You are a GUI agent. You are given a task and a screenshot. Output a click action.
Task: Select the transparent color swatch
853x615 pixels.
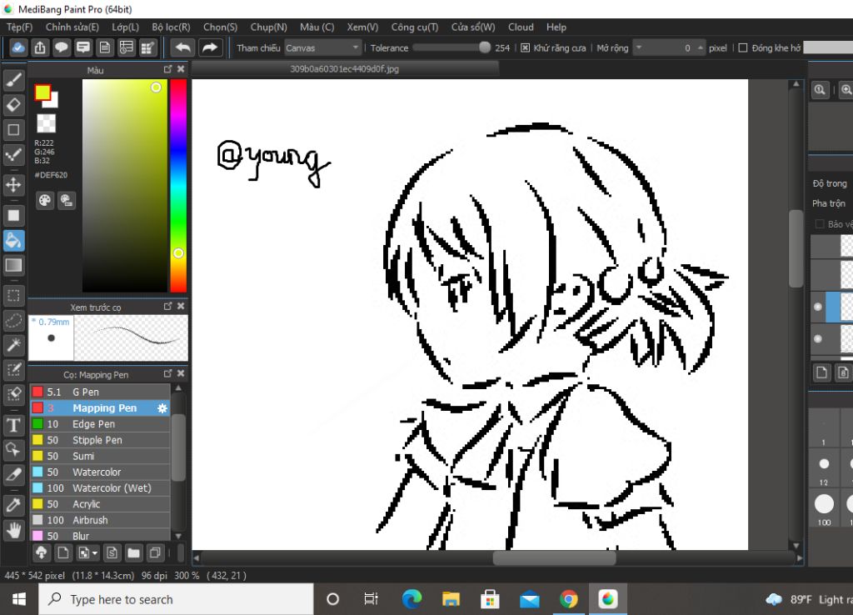[x=46, y=123]
